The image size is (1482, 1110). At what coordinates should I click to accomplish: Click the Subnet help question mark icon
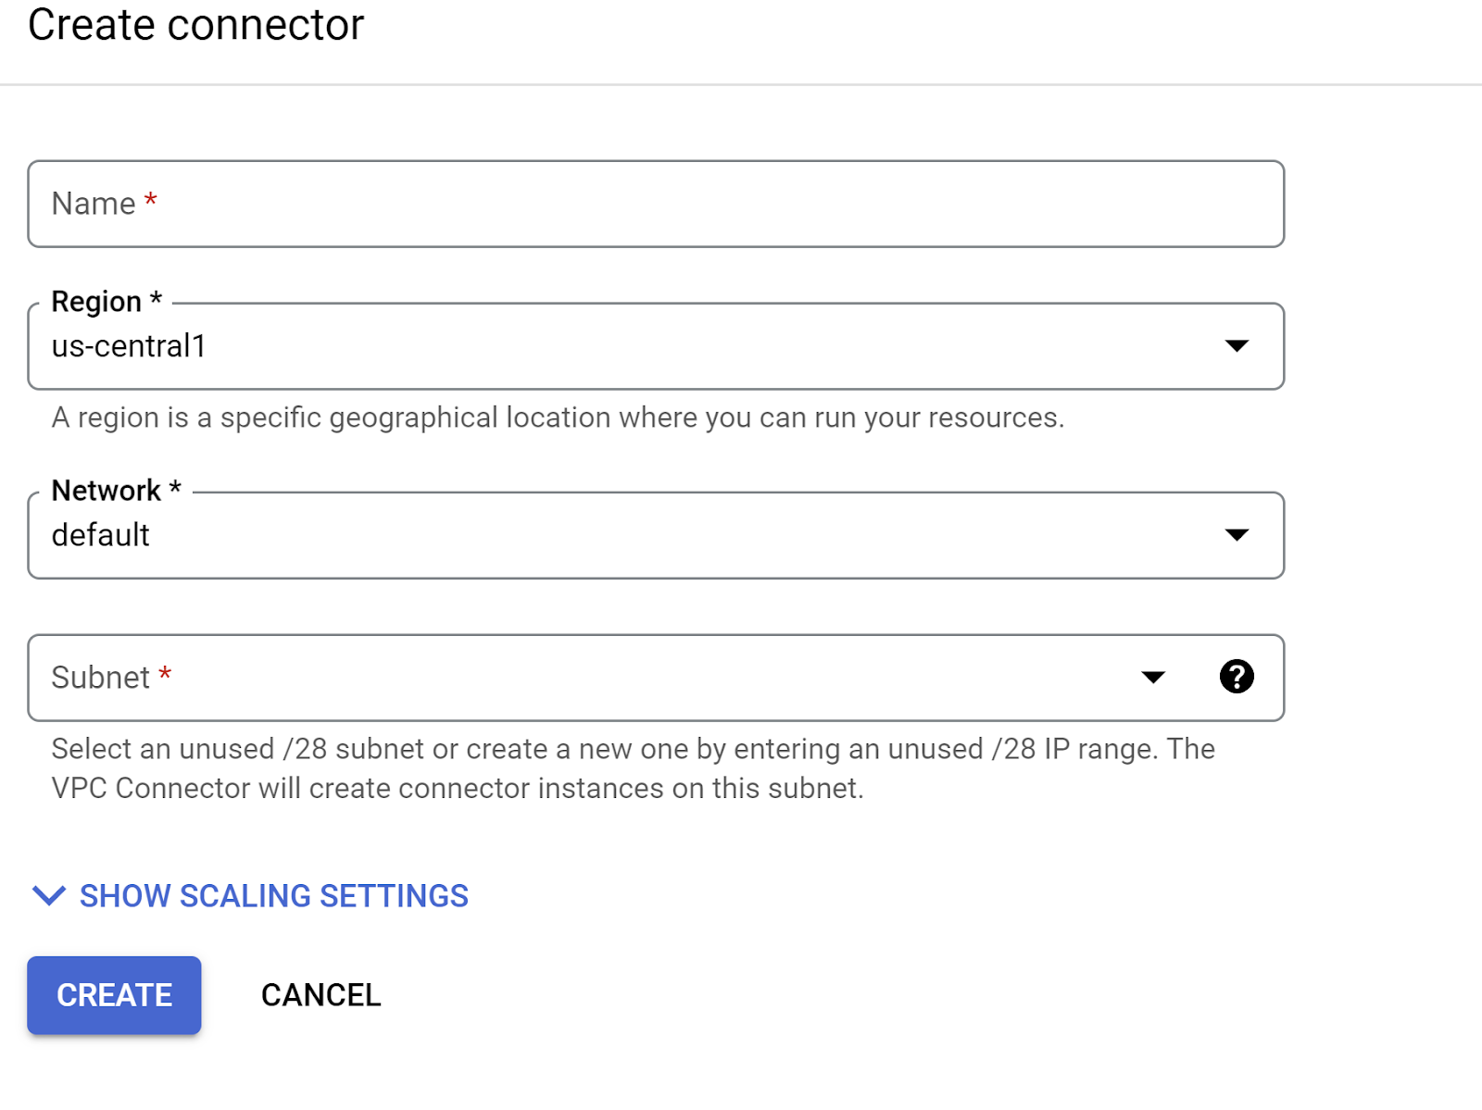point(1237,677)
